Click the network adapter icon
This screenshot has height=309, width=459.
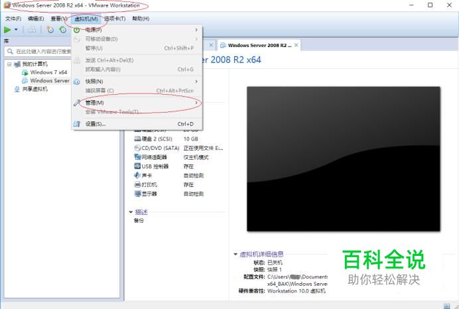137,157
